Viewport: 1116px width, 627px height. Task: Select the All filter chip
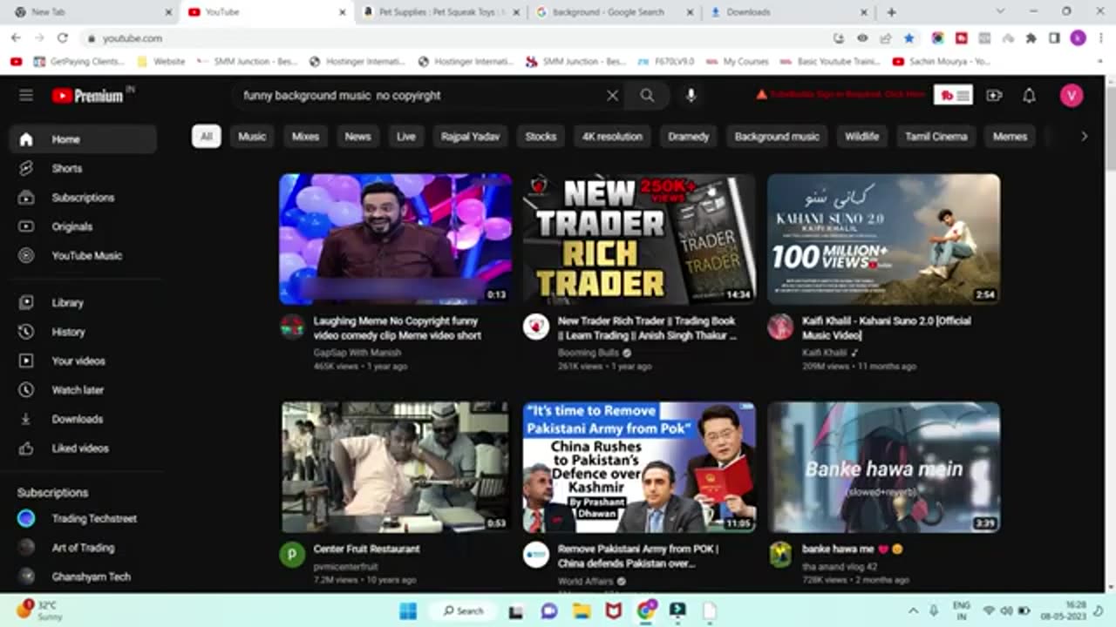207,137
